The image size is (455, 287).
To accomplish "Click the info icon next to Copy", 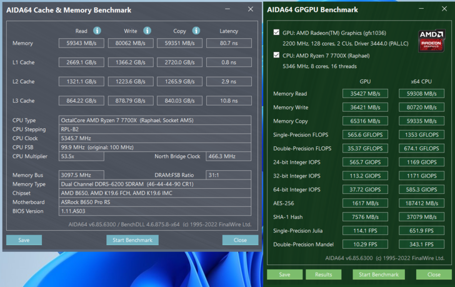I will click(x=196, y=31).
